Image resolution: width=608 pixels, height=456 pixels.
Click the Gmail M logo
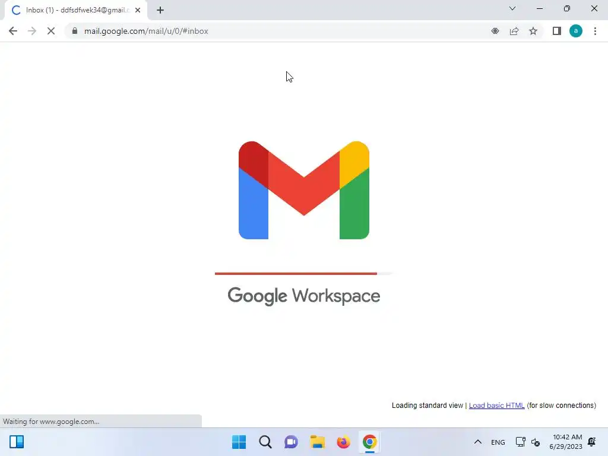pos(304,190)
